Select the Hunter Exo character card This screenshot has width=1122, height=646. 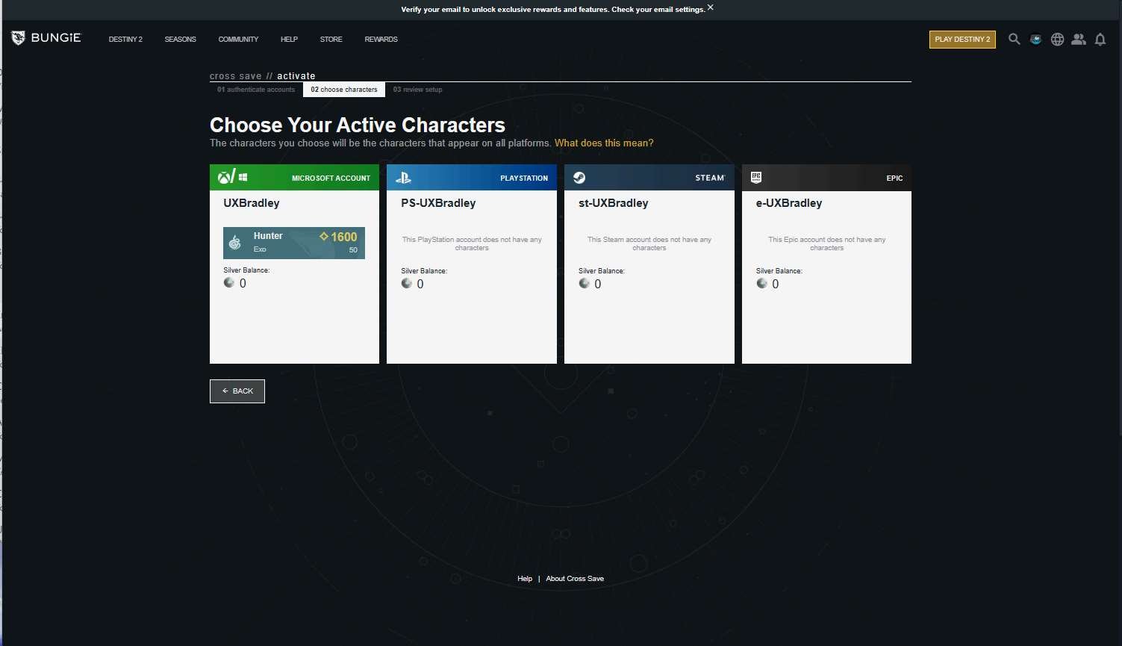point(294,243)
